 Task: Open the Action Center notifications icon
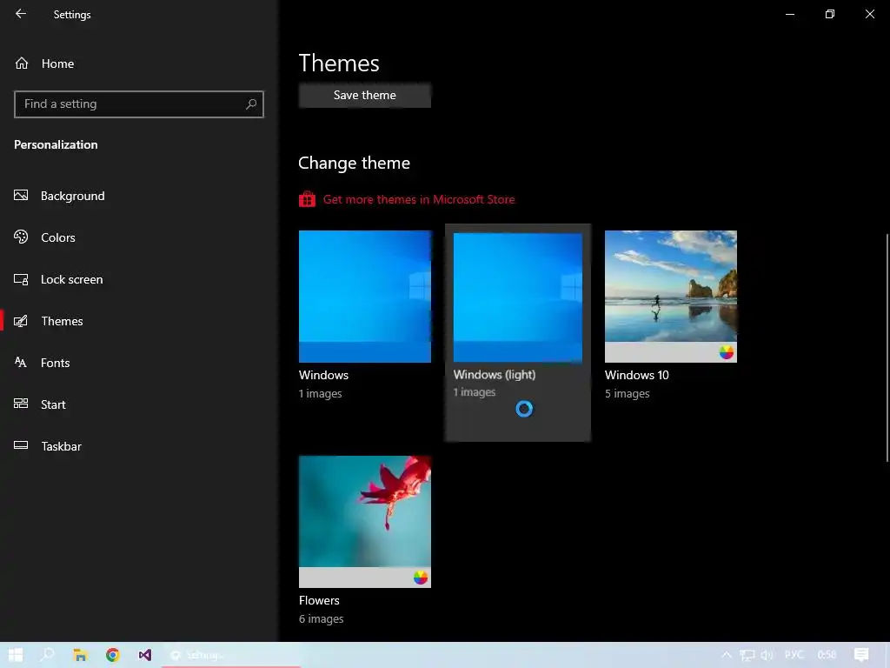point(861,655)
